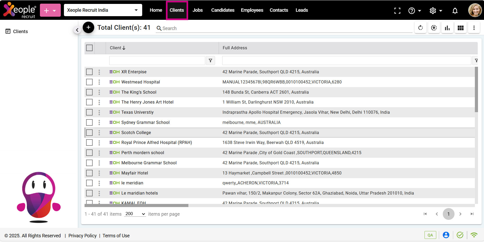Image resolution: width=484 pixels, height=242 pixels.
Task: Switch to the grid card view icon
Action: pyautogui.click(x=461, y=28)
